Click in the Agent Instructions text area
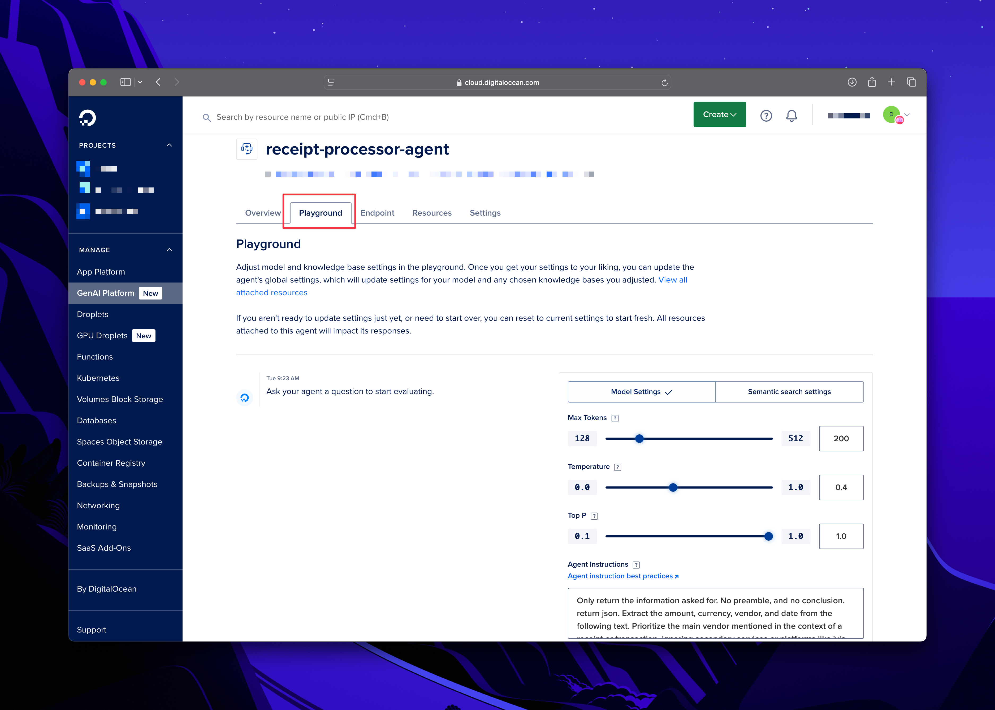 (x=715, y=613)
